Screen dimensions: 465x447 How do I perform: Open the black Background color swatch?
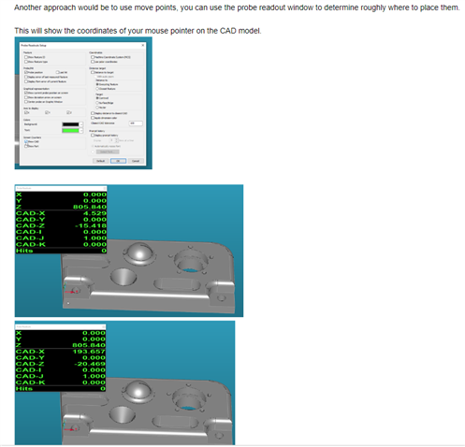click(70, 124)
